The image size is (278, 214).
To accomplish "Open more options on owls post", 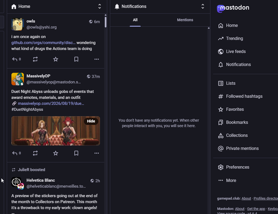I will tap(97, 59).
